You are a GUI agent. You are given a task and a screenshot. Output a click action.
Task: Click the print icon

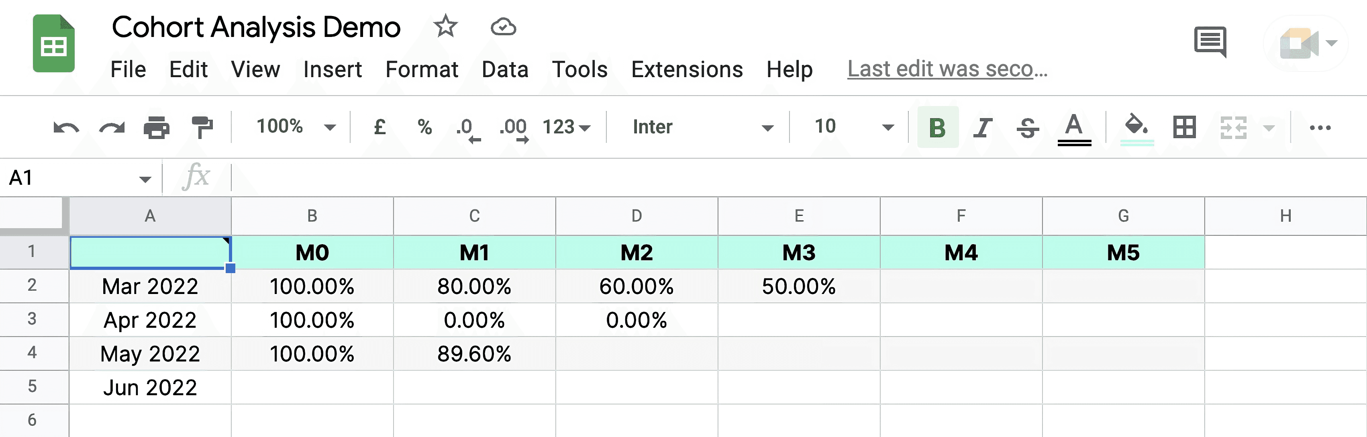pos(157,127)
